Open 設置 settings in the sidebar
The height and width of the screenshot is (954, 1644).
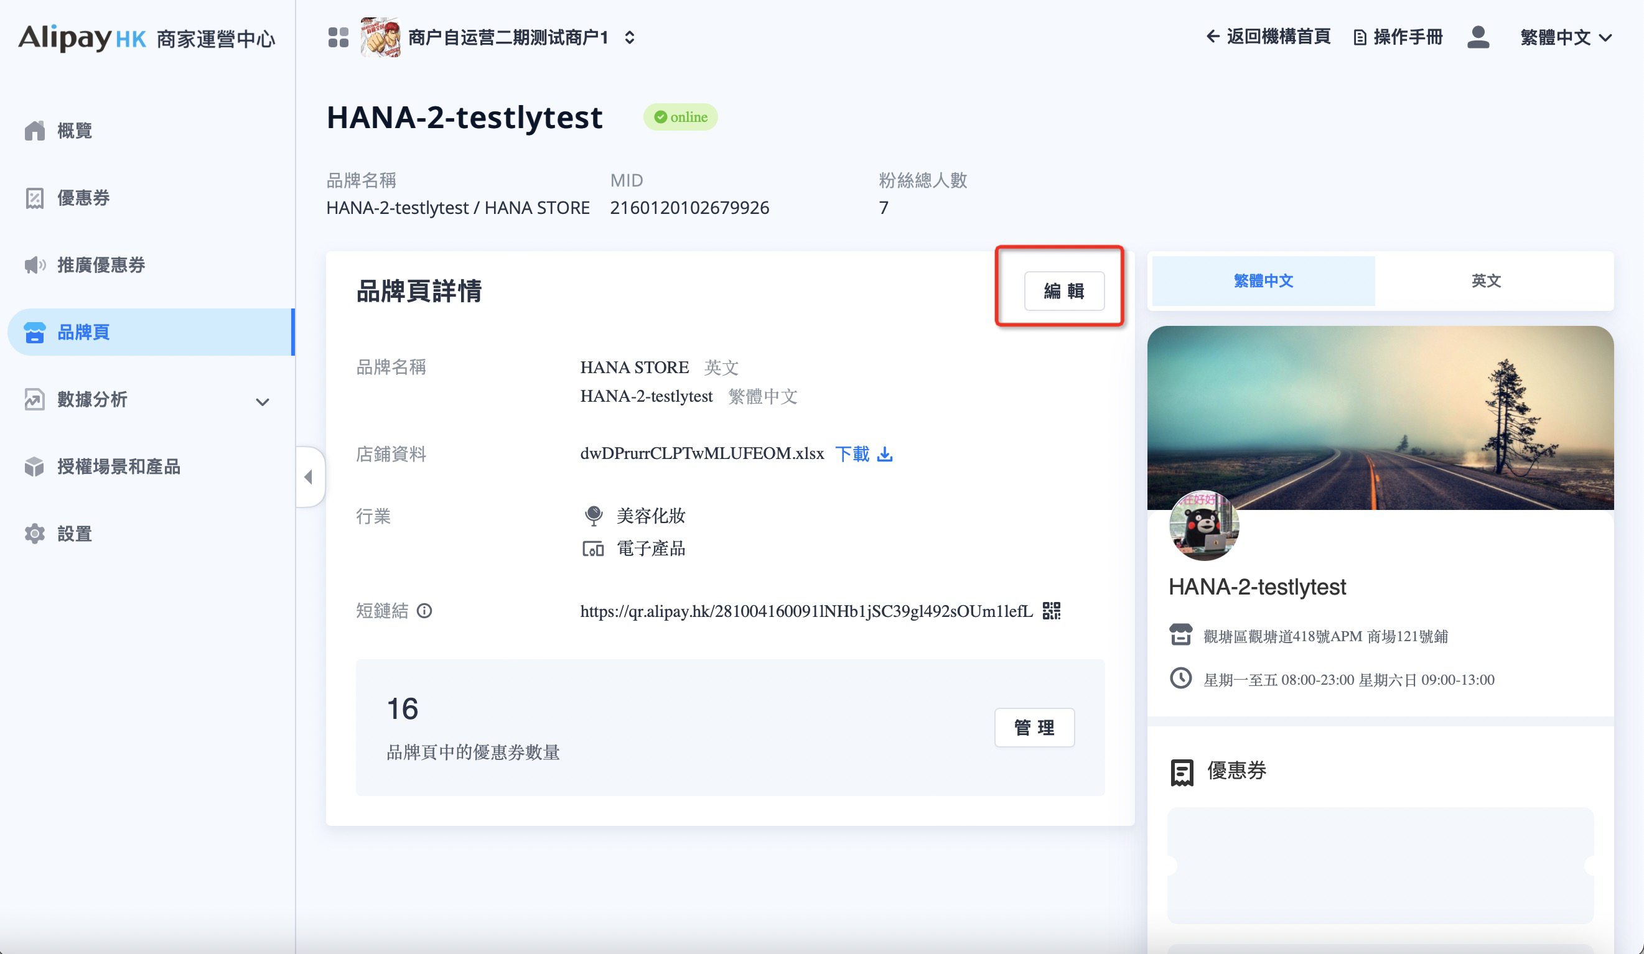[75, 534]
